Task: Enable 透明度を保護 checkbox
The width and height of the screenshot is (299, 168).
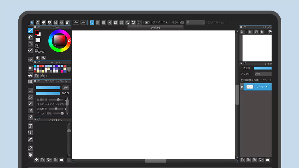Action: 242,80
